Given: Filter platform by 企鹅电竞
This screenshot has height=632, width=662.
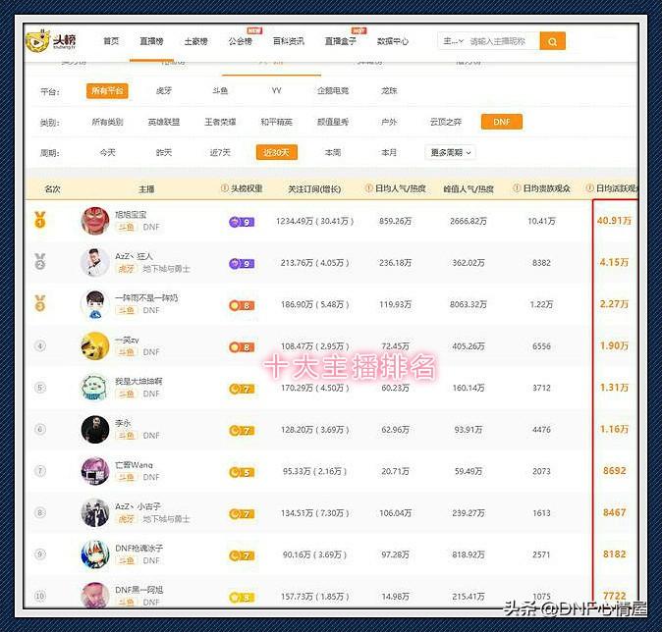Looking at the screenshot, I should click(333, 90).
